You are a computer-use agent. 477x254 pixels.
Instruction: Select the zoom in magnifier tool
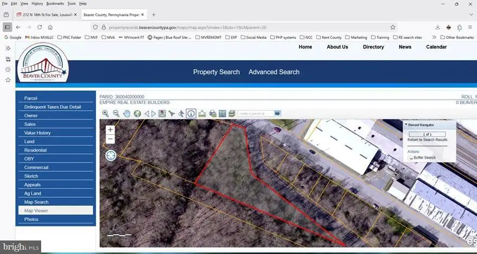pyautogui.click(x=106, y=114)
